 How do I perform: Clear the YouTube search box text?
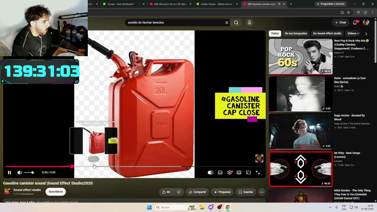click(227, 22)
